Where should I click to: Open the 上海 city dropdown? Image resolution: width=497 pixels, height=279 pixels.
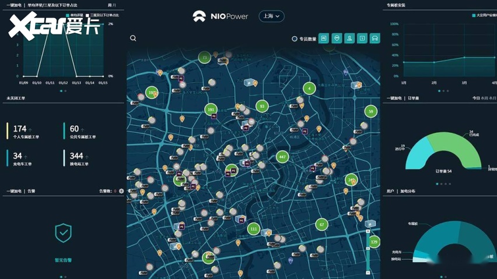pyautogui.click(x=271, y=16)
